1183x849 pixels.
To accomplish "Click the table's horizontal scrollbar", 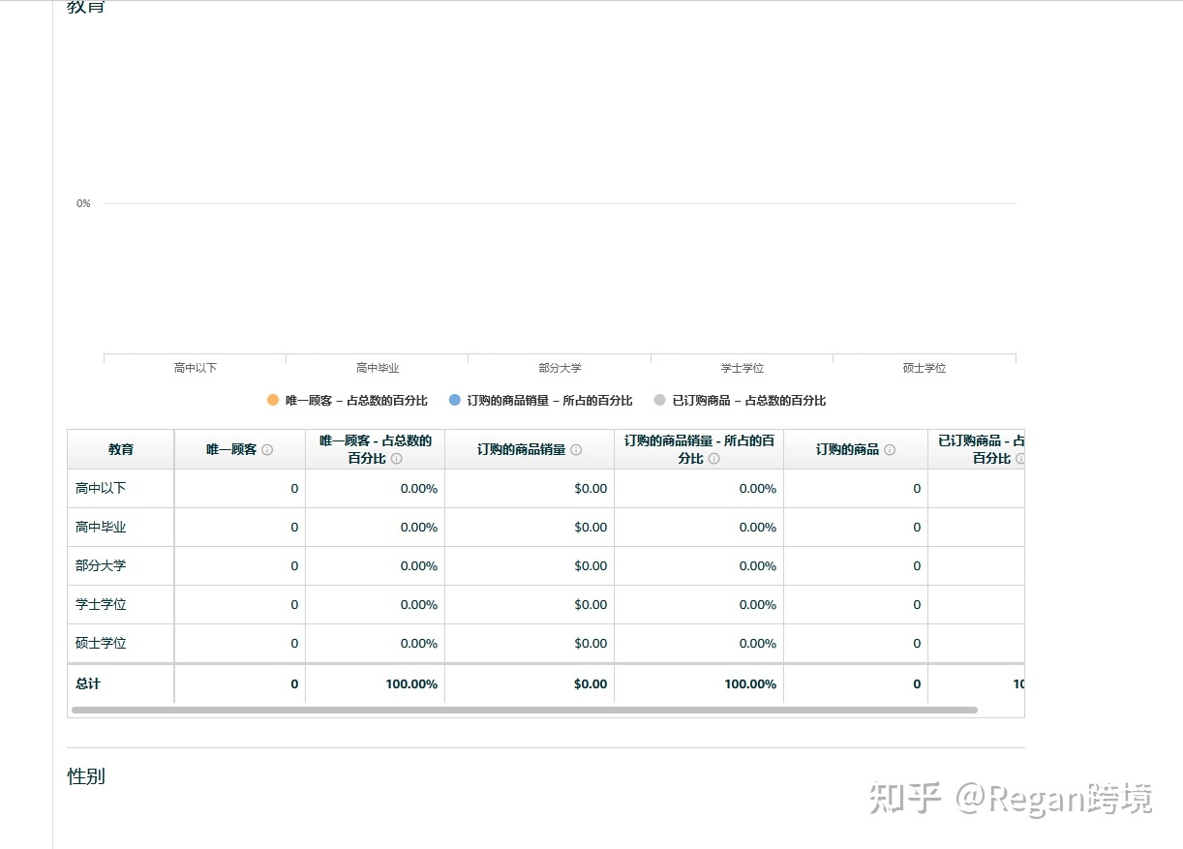I will pyautogui.click(x=524, y=711).
